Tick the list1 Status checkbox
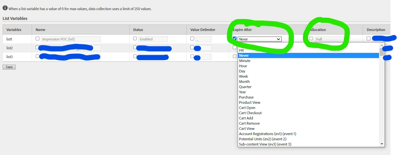This screenshot has height=155, width=397. tap(135, 39)
